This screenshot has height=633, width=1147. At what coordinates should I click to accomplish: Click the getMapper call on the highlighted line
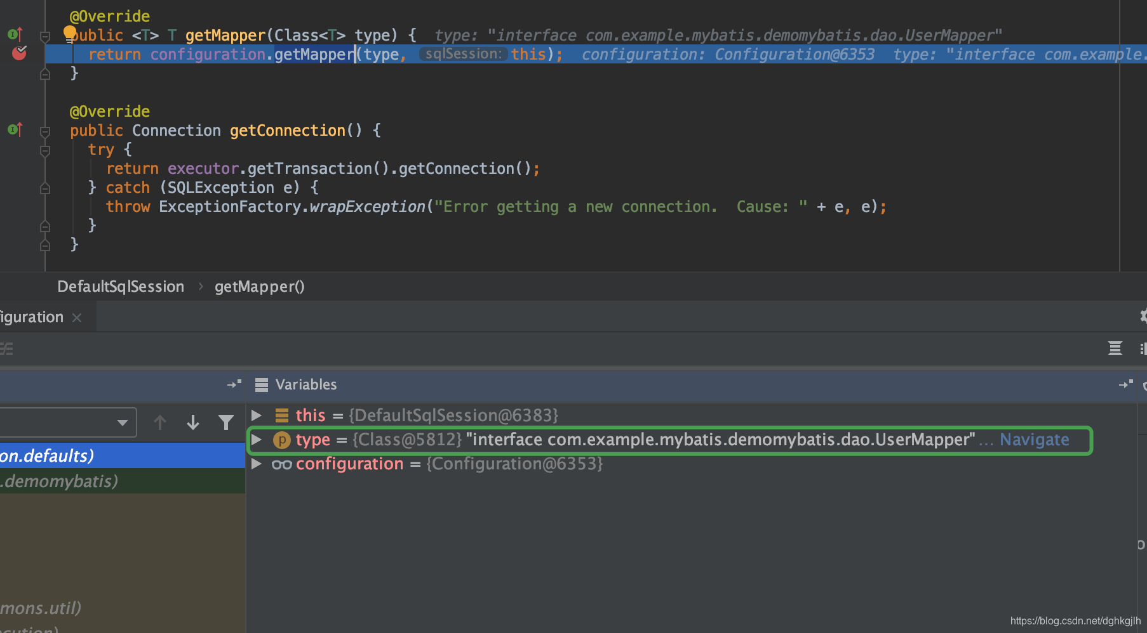(x=314, y=54)
